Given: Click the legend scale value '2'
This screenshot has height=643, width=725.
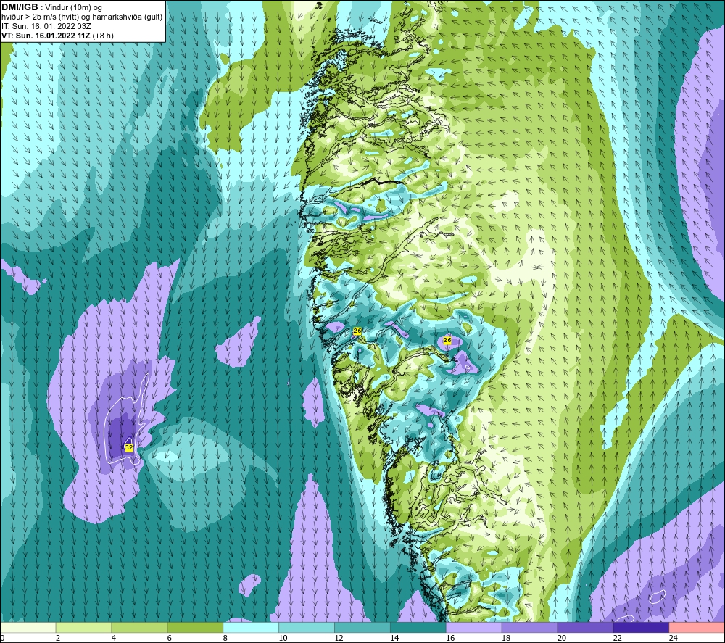Looking at the screenshot, I should coord(58,638).
